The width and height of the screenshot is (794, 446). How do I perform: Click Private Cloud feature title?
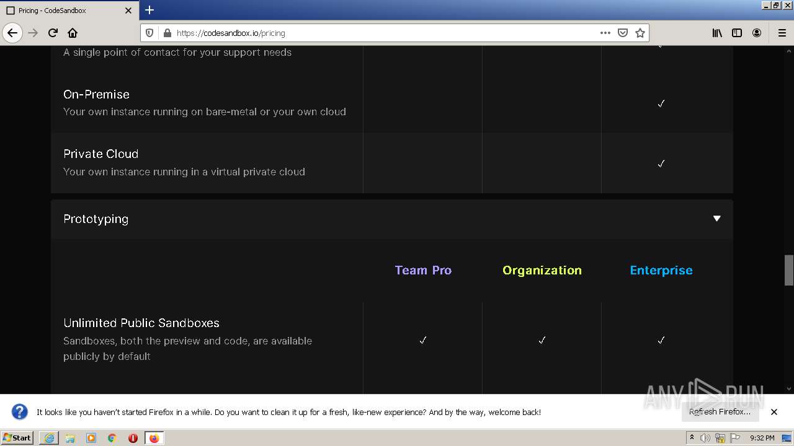click(x=100, y=154)
